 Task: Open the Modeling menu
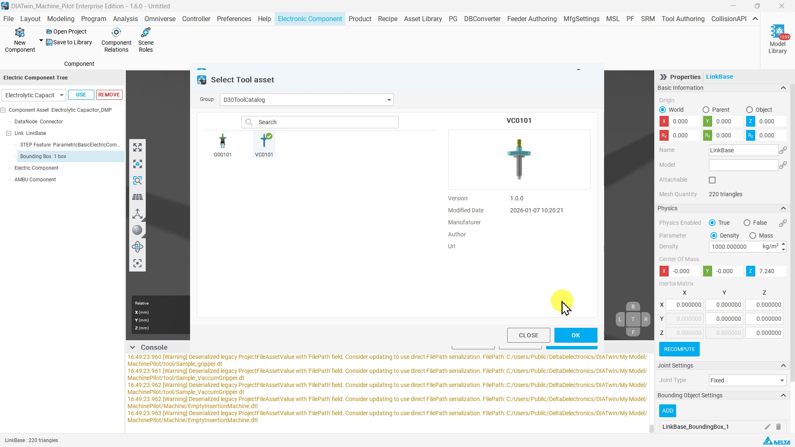coord(61,19)
